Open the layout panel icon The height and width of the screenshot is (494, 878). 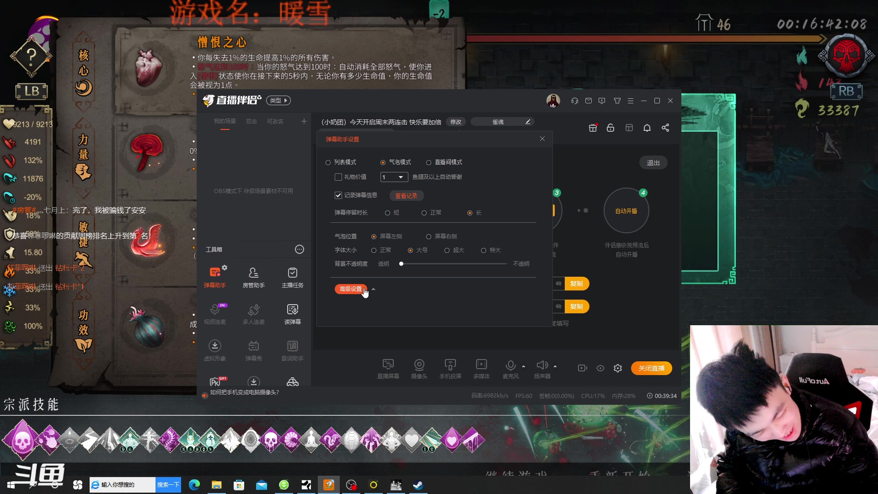pos(629,128)
